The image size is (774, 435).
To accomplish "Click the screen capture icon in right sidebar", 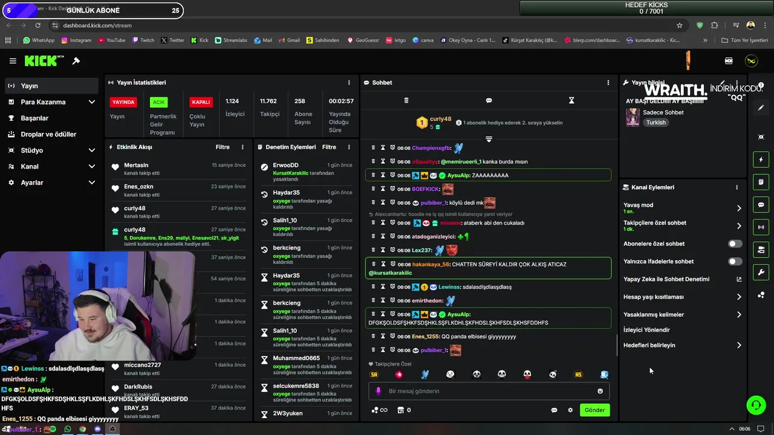I will point(761,137).
